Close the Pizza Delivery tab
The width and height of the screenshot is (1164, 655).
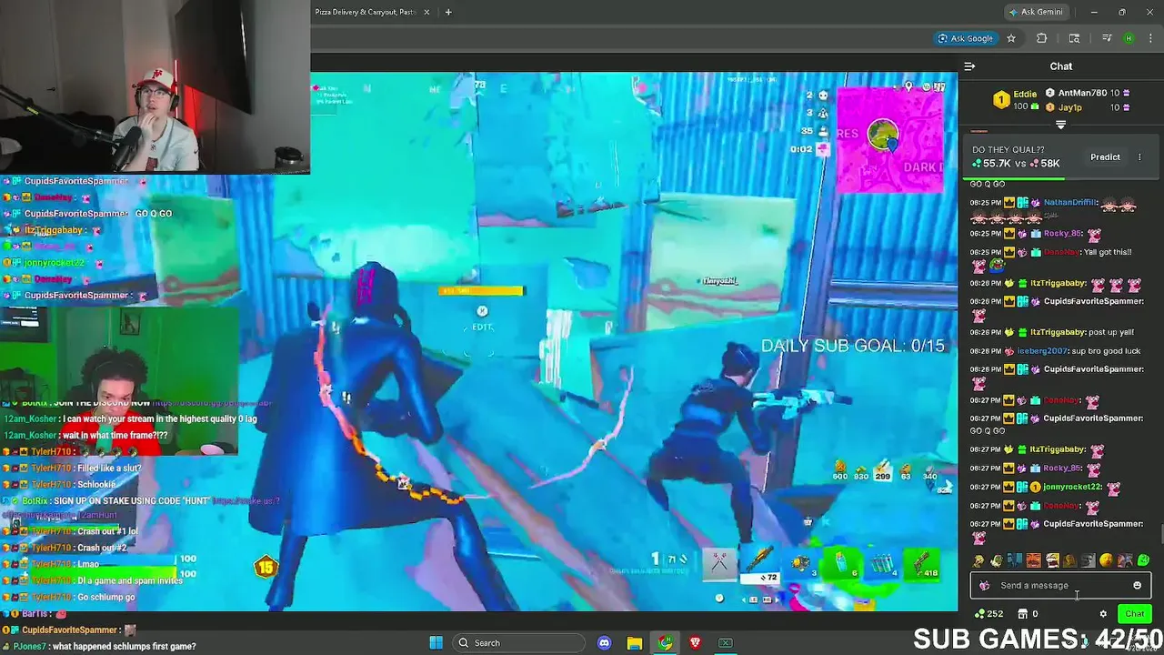[427, 12]
